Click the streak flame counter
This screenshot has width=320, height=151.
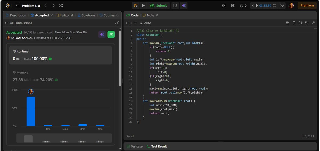(243, 5)
